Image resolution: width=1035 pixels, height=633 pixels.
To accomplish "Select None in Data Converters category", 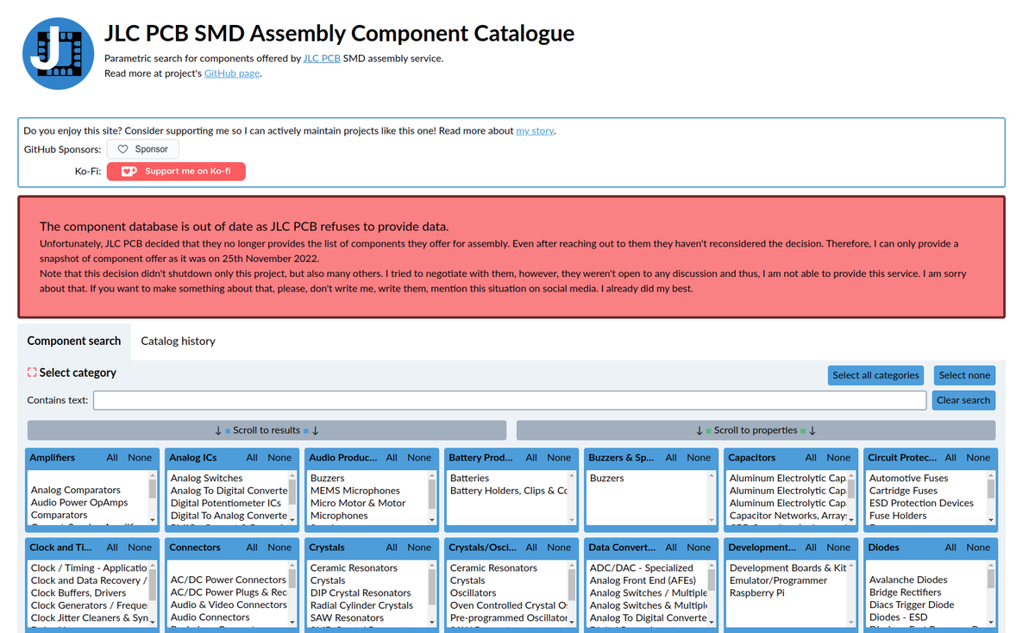I will 699,548.
